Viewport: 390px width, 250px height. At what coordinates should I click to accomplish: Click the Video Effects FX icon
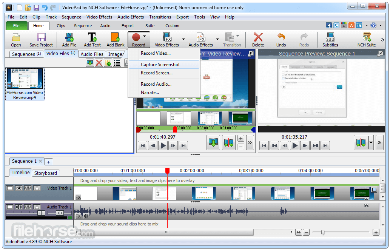(167, 37)
